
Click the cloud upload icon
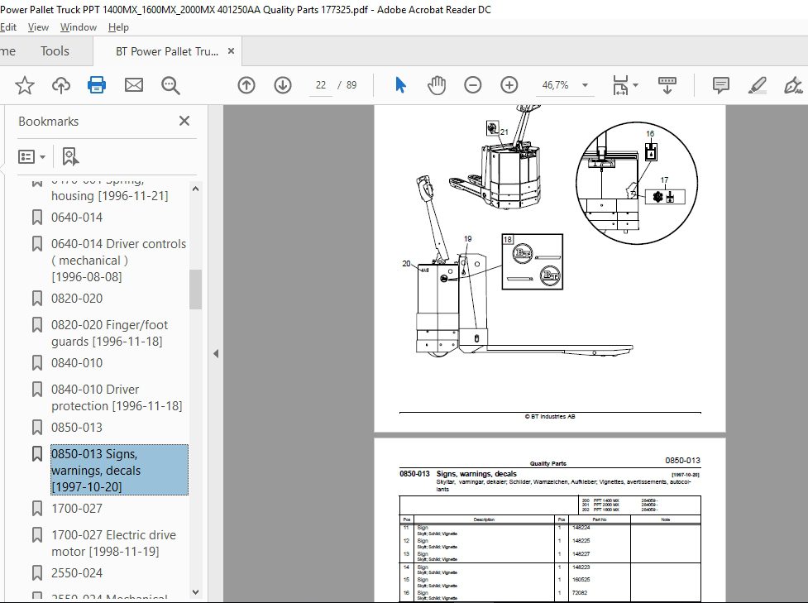pyautogui.click(x=61, y=85)
